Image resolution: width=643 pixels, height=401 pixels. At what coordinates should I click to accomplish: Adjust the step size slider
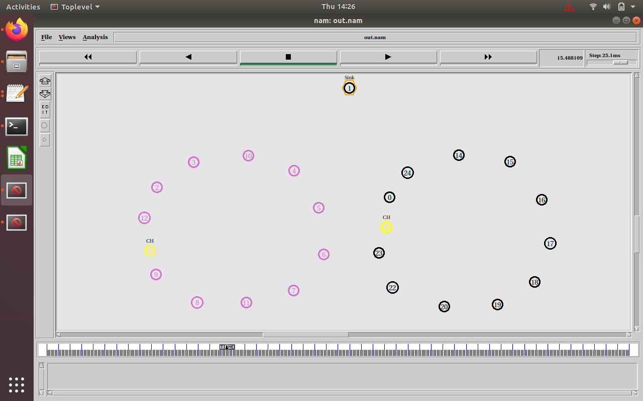(620, 63)
